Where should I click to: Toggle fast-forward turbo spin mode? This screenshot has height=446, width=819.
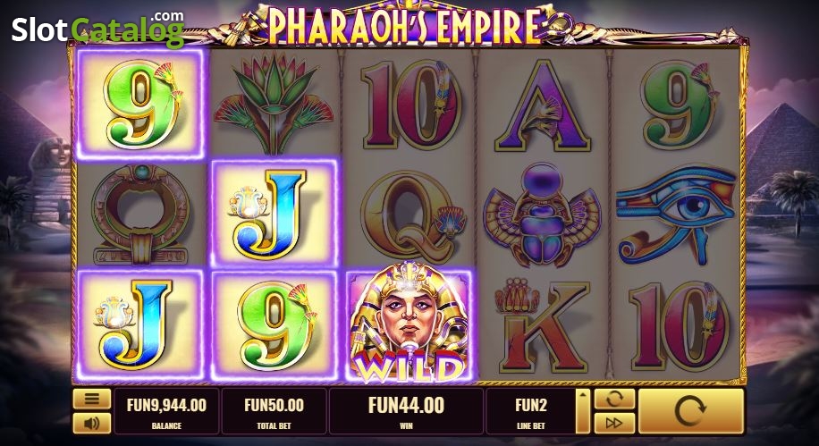pyautogui.click(x=614, y=423)
